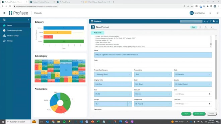The height and width of the screenshot is (124, 221).
Task: Click the Cancel button
Action: [212, 114]
